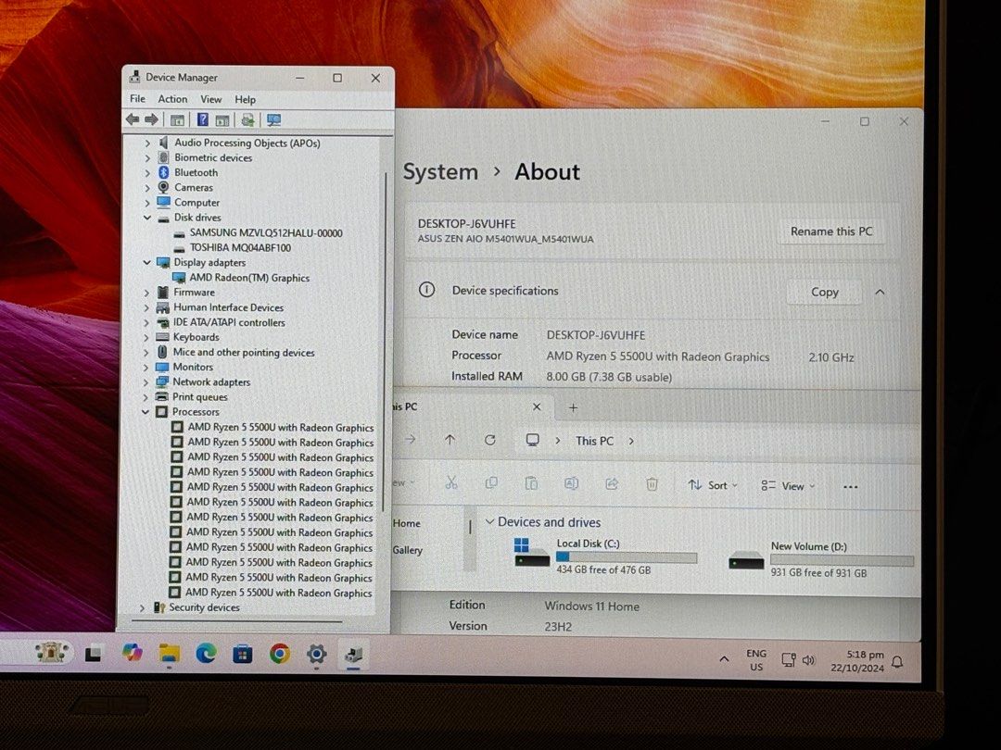Collapse the Processors category
The width and height of the screenshot is (1001, 750).
click(x=145, y=411)
